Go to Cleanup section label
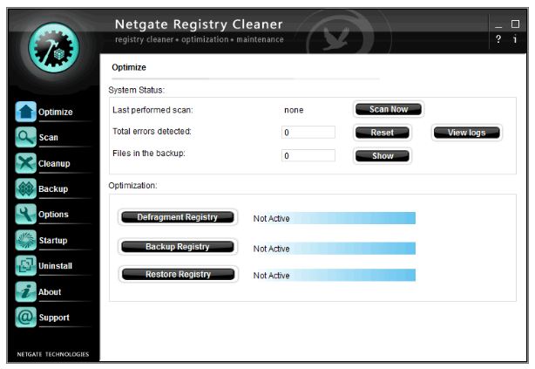This screenshot has width=535, height=369. pos(54,163)
